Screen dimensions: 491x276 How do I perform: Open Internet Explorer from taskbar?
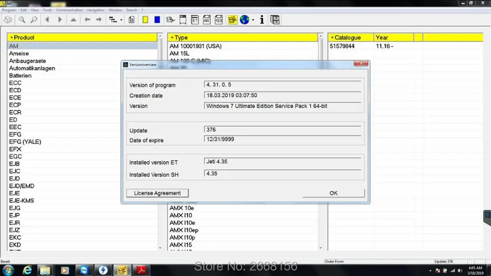(x=27, y=270)
